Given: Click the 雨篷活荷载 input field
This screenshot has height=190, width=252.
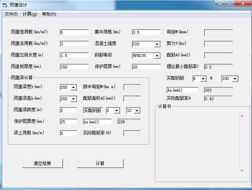Looking at the screenshot, I should (x=74, y=44).
